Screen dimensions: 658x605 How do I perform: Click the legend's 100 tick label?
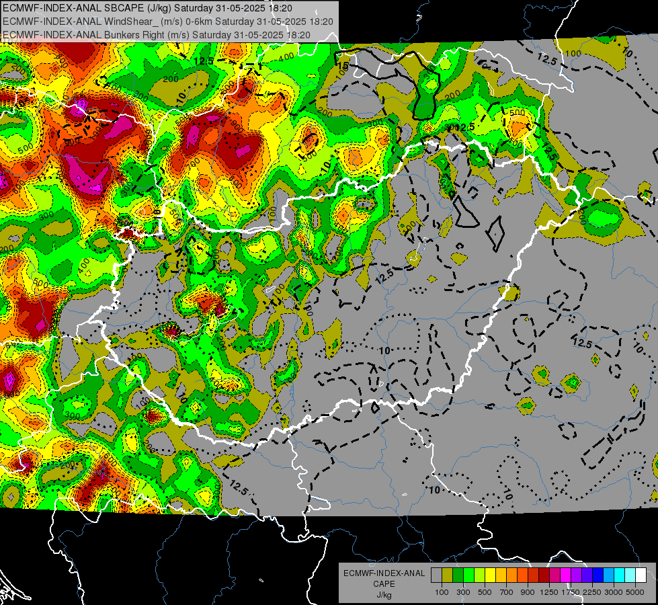(x=442, y=592)
